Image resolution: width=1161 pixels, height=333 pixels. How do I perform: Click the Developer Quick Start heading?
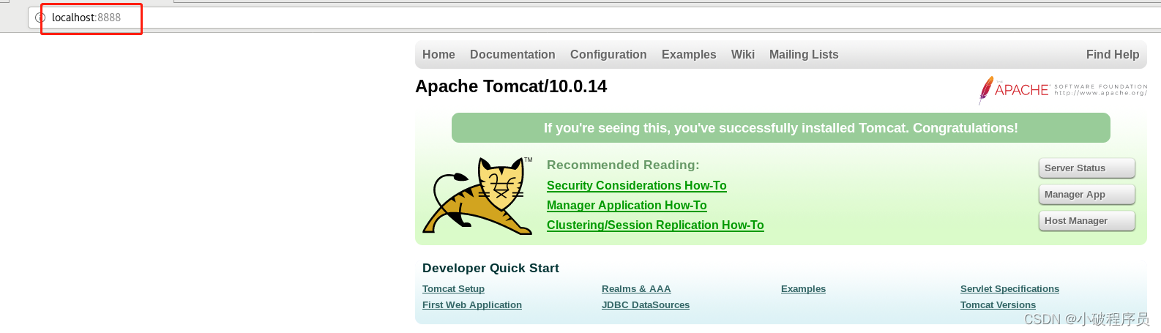(x=490, y=269)
